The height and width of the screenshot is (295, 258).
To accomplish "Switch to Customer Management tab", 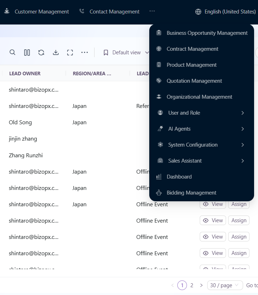I will point(36,12).
